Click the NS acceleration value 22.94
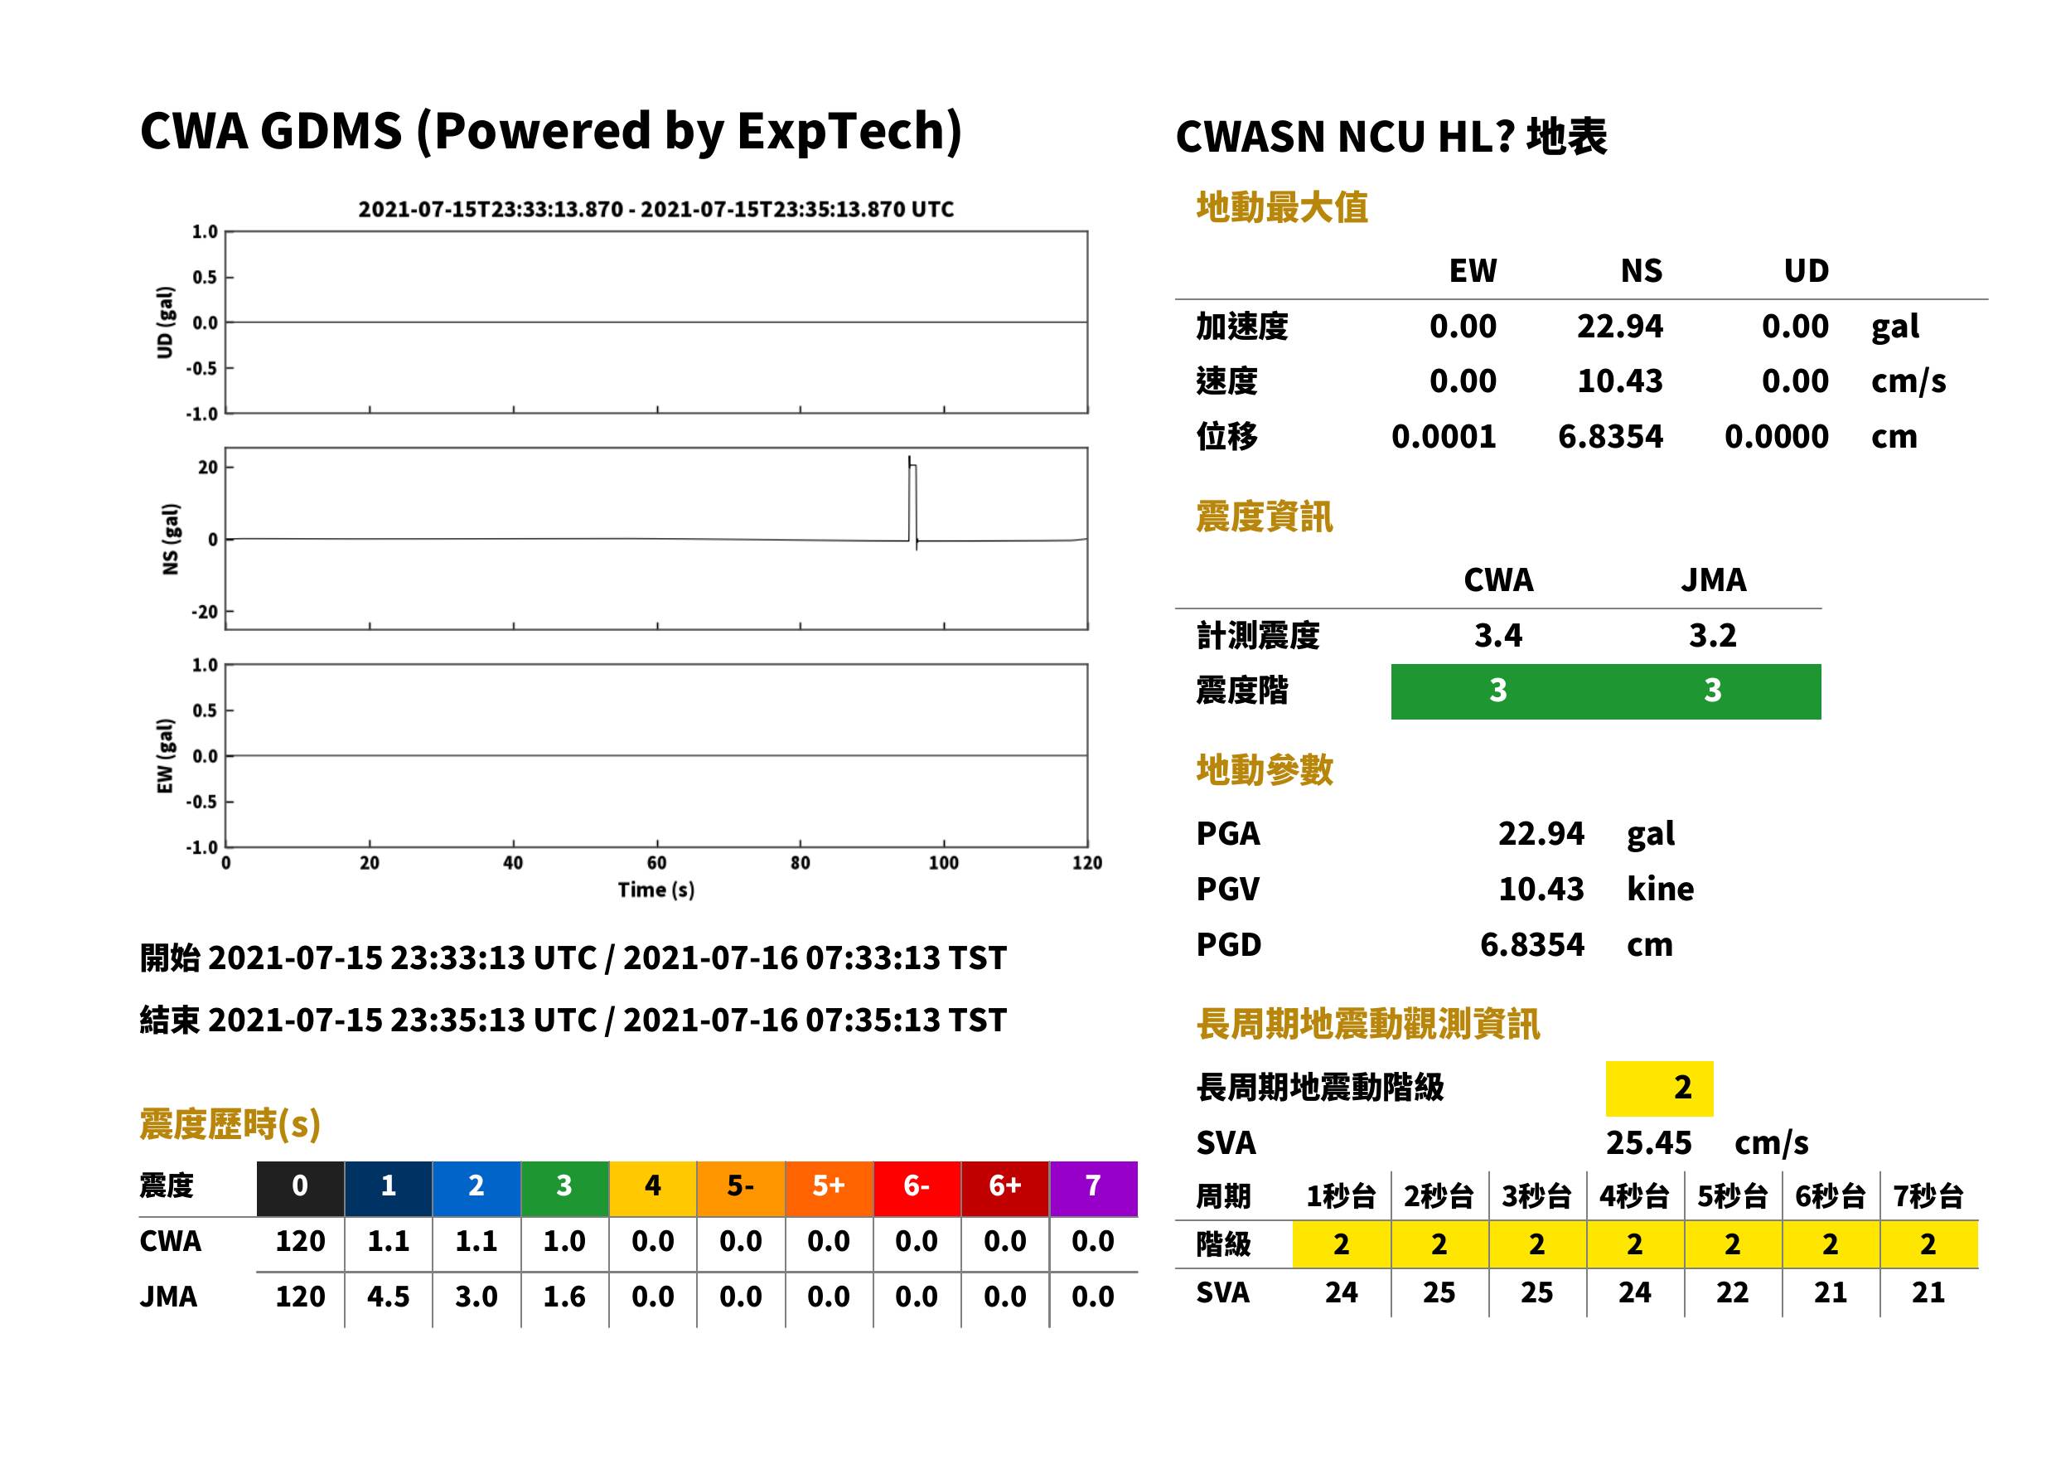The image size is (2056, 1469). click(x=1619, y=327)
